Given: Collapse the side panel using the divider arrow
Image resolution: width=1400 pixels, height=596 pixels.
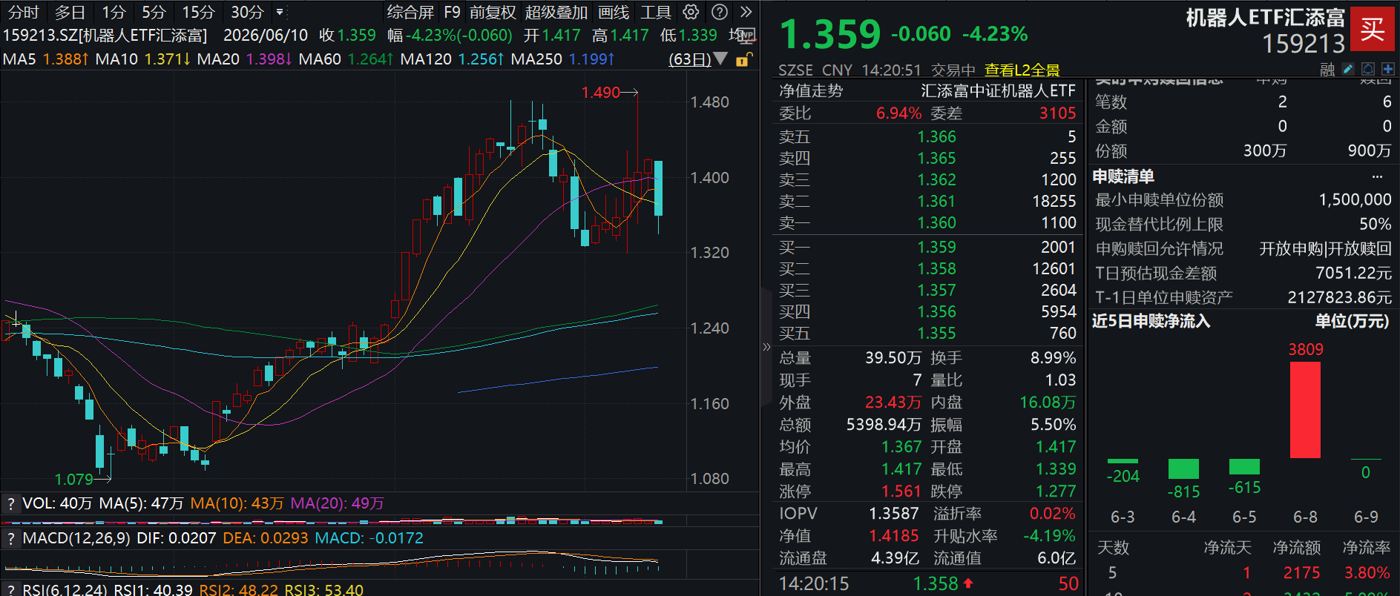Looking at the screenshot, I should 766,347.
